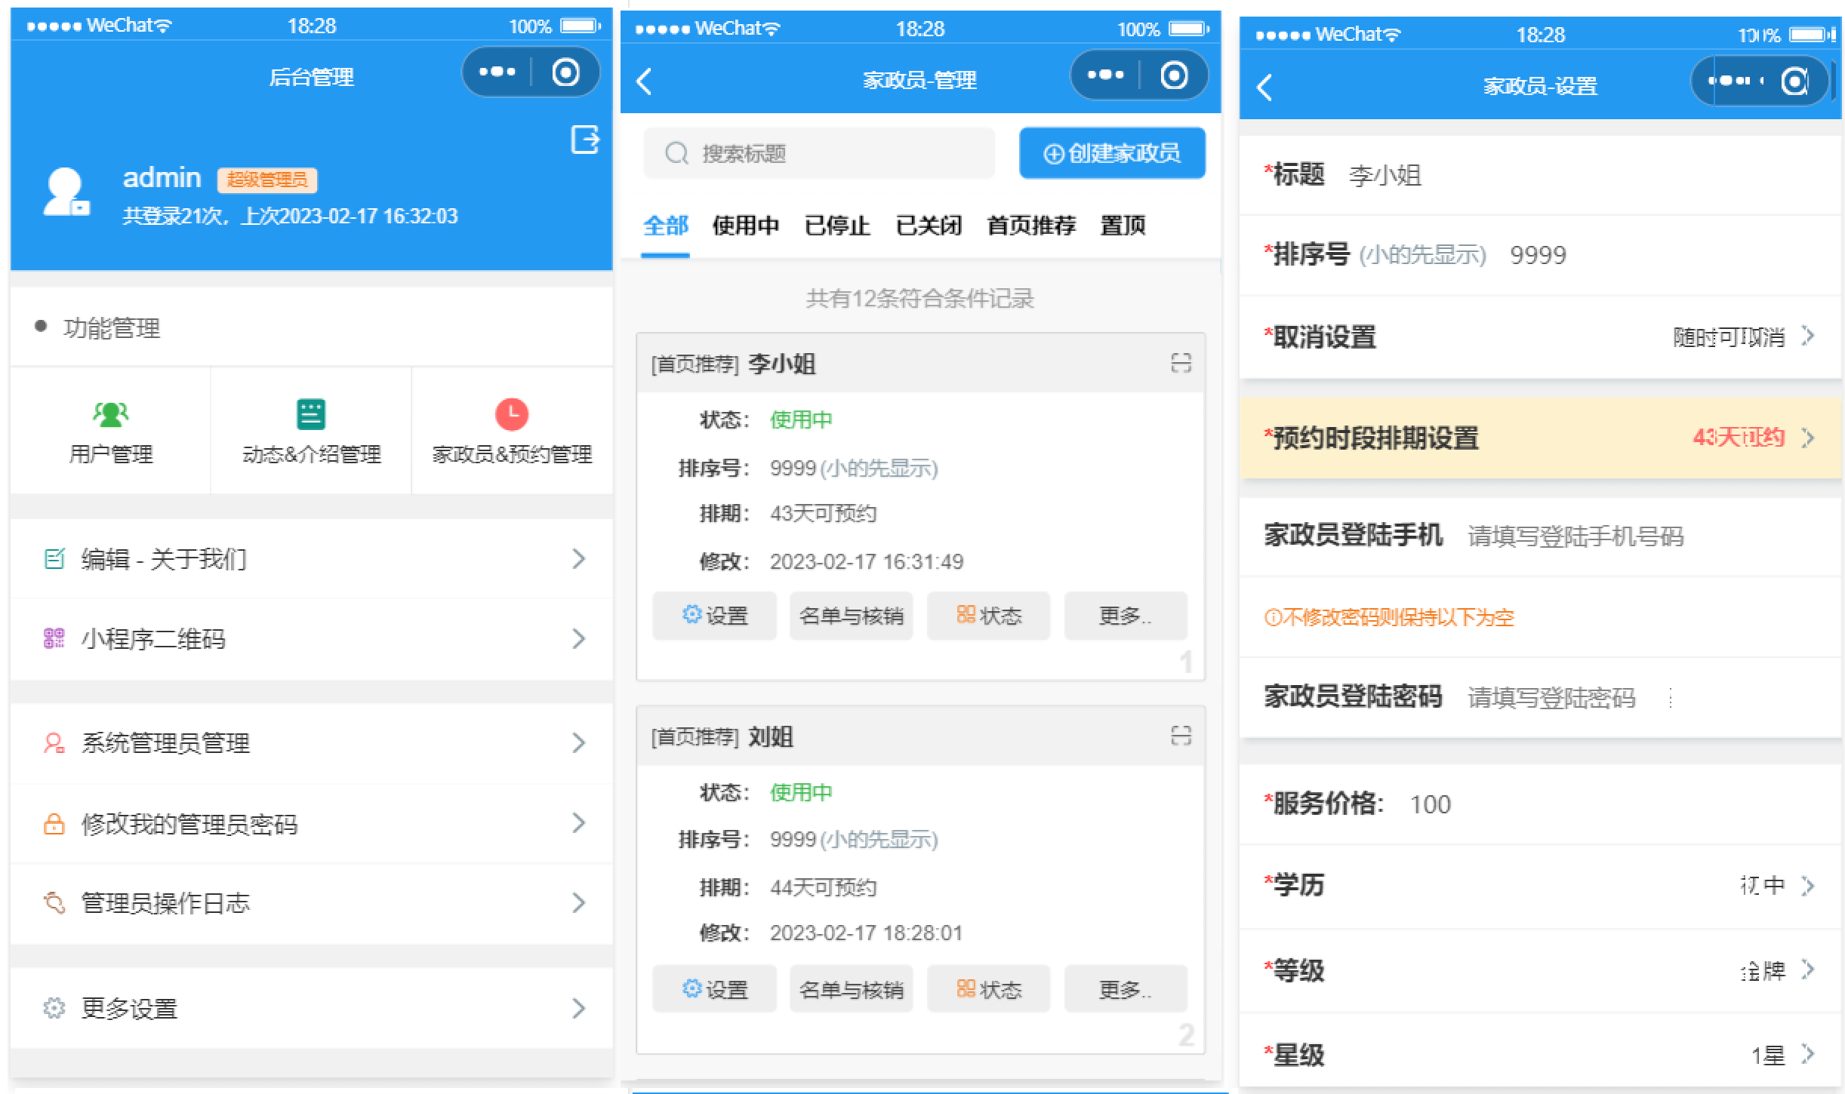The width and height of the screenshot is (1845, 1094).
Task: Click scan icon on 刘姐 card
Action: click(1181, 735)
